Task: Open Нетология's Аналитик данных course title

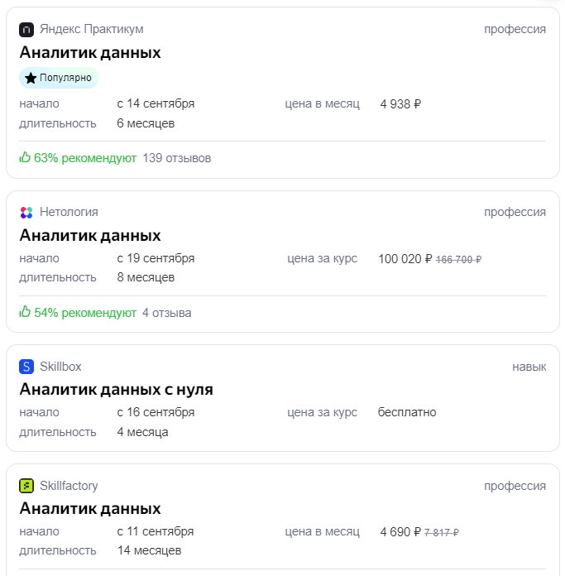Action: point(90,235)
